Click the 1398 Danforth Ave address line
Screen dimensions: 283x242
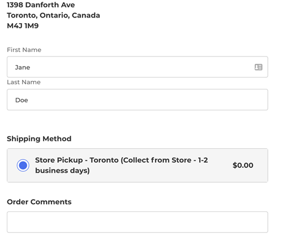[41, 5]
